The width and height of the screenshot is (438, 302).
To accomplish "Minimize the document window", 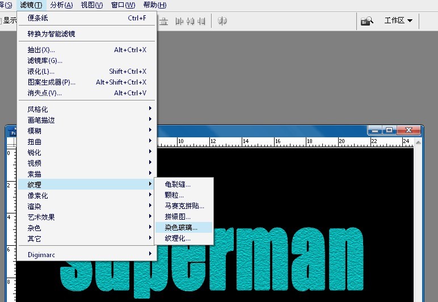I will click(x=375, y=130).
